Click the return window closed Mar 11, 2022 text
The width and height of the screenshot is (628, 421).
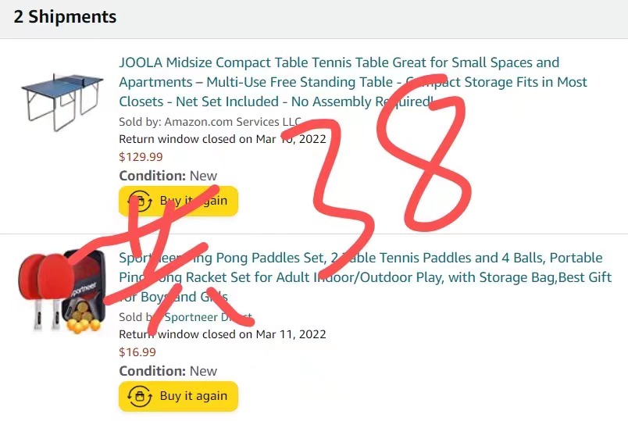click(222, 334)
